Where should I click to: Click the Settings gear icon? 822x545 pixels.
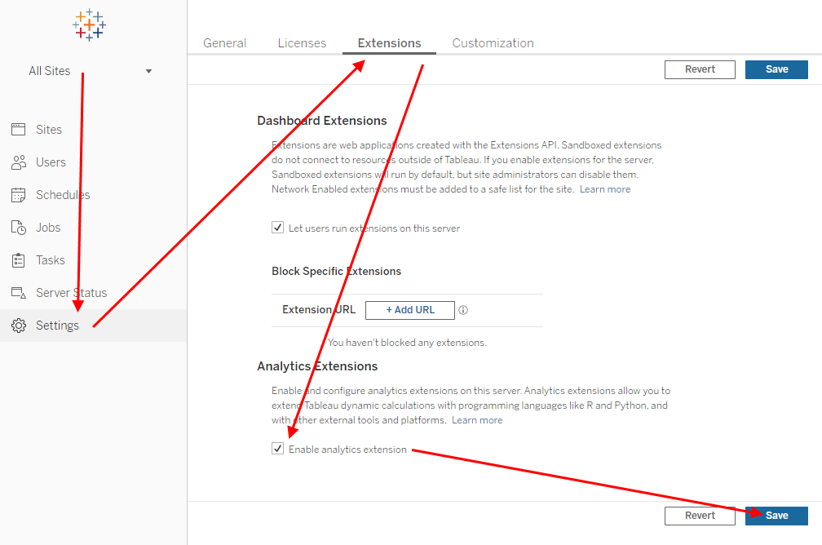pyautogui.click(x=18, y=326)
